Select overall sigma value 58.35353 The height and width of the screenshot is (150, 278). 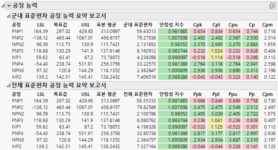[x=146, y=101]
